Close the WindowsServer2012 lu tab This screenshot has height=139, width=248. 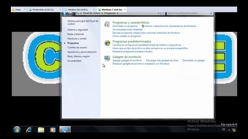point(60,10)
